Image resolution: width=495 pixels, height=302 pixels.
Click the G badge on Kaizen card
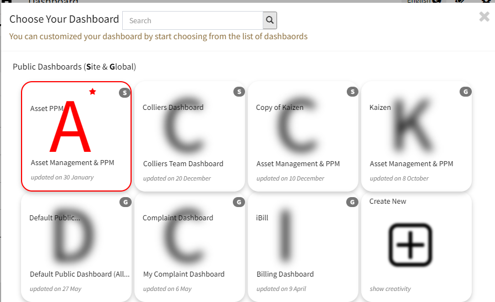coord(466,92)
